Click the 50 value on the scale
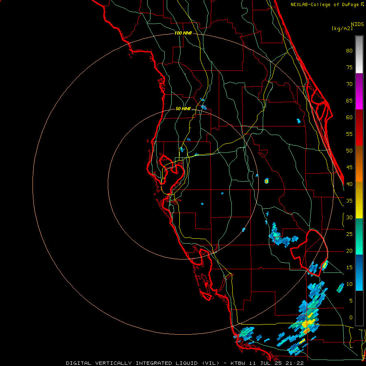The image size is (366, 366). pos(349,151)
